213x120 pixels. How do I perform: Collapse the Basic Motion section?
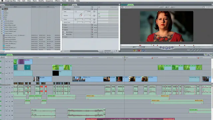(x=63, y=9)
